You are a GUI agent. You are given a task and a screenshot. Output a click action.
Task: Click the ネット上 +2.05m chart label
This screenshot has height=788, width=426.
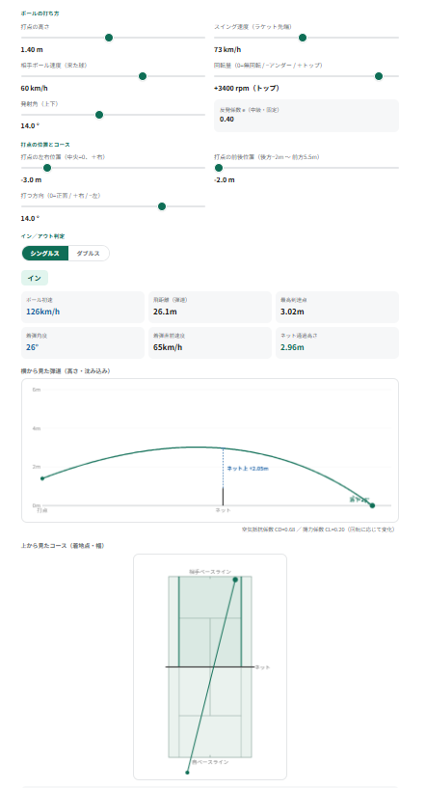pyautogui.click(x=248, y=469)
